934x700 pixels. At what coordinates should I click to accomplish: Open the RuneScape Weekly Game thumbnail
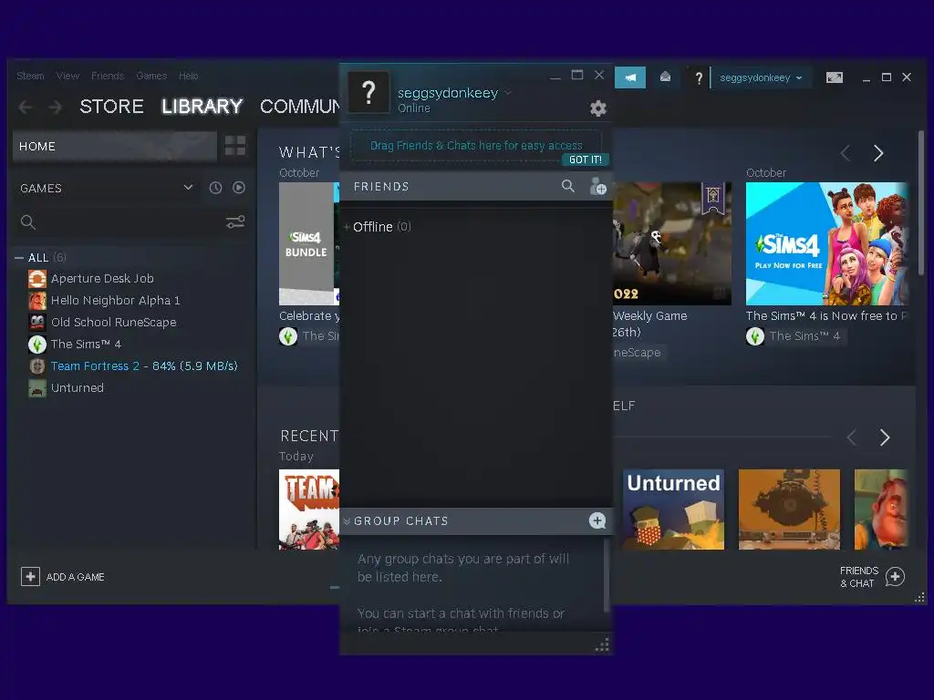pos(672,243)
